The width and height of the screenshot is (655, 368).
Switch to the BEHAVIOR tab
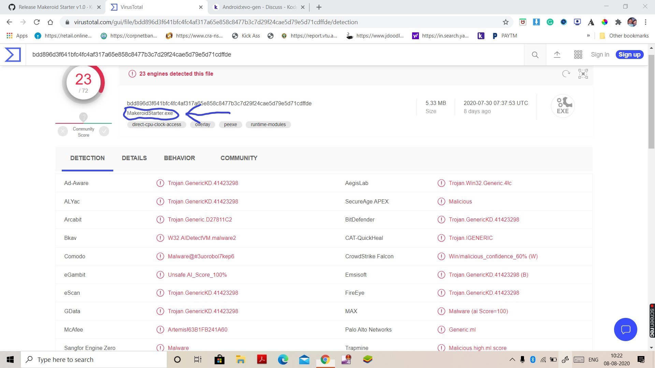(179, 158)
